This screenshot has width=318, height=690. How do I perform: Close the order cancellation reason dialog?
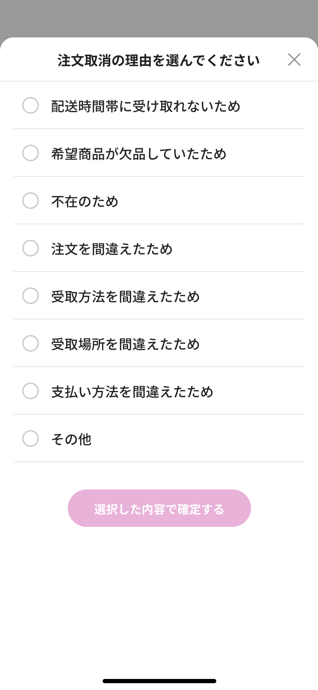tap(294, 59)
